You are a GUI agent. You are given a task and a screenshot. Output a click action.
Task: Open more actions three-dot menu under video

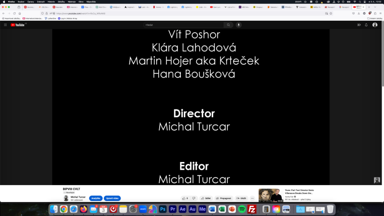[252, 198]
